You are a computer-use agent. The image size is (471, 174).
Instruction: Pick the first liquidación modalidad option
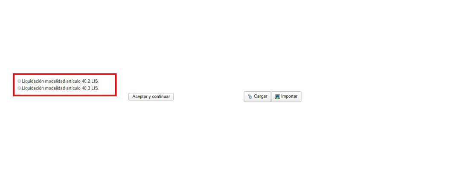pos(20,81)
